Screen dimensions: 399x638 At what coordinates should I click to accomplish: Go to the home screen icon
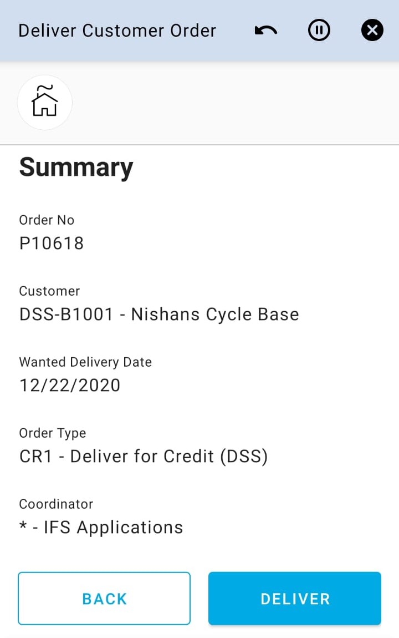[x=45, y=102]
